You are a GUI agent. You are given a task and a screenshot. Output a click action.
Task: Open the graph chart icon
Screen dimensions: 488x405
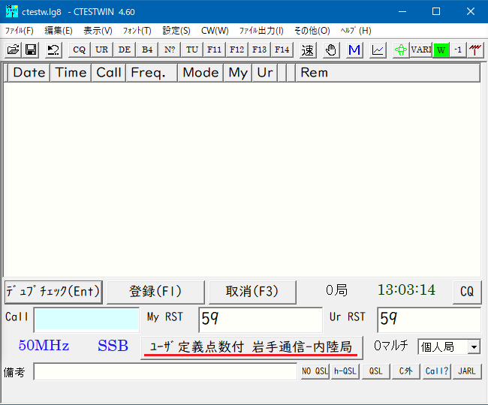(x=378, y=50)
